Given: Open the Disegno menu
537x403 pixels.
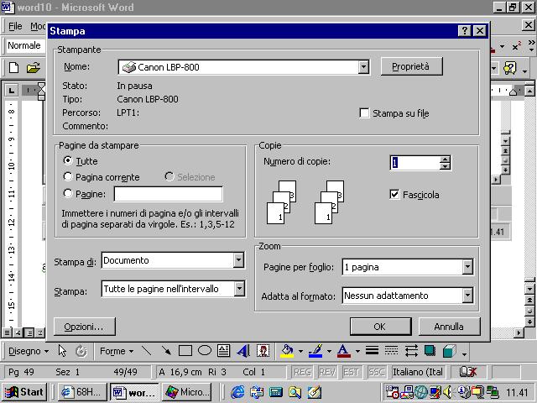Looking at the screenshot, I should pos(29,351).
